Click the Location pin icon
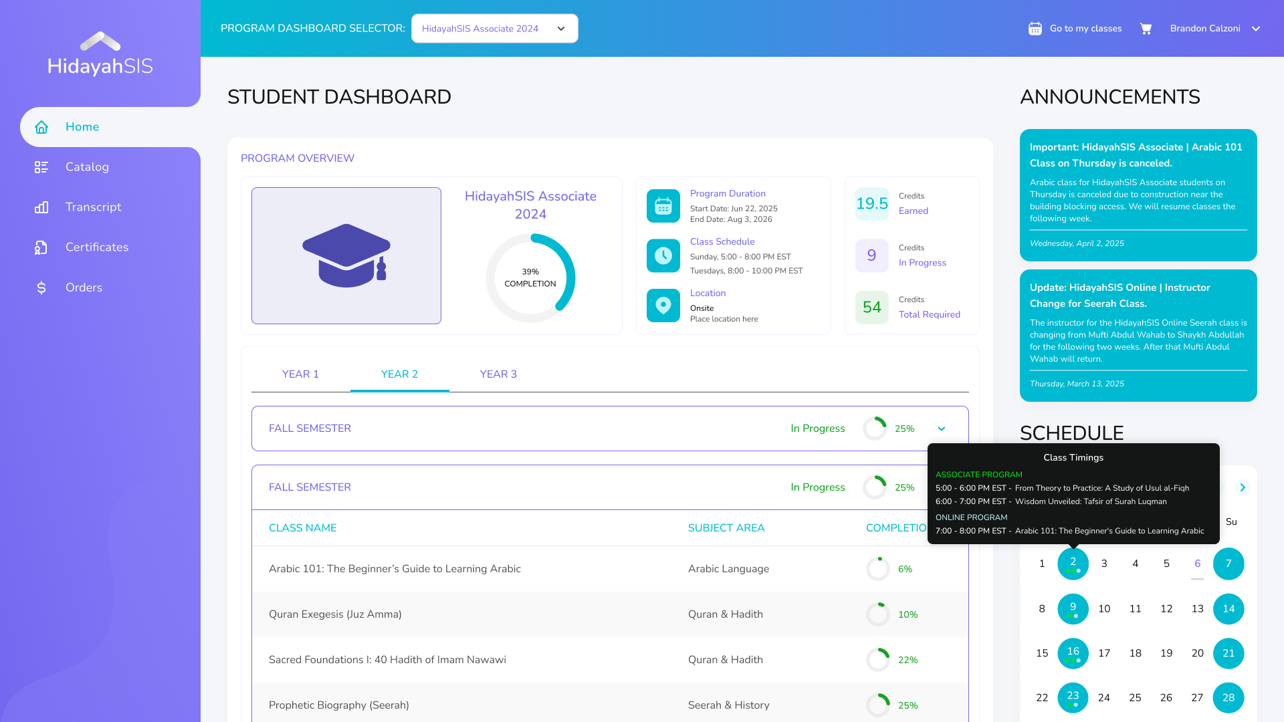The width and height of the screenshot is (1284, 722). click(x=663, y=306)
